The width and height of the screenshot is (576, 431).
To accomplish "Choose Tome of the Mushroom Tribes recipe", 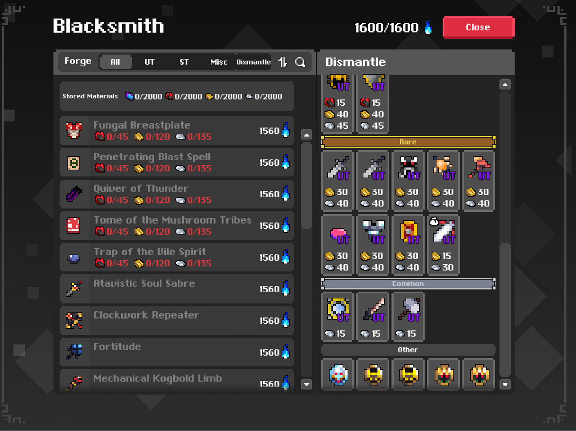I will point(177,225).
